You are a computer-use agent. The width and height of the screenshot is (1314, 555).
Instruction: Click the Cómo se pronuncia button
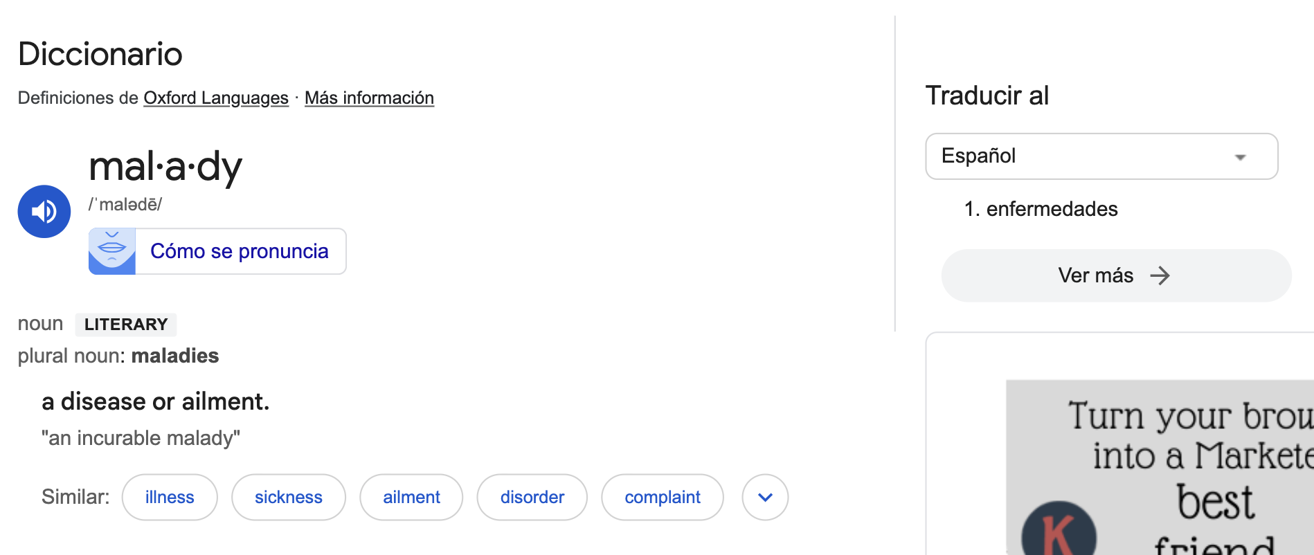click(217, 251)
